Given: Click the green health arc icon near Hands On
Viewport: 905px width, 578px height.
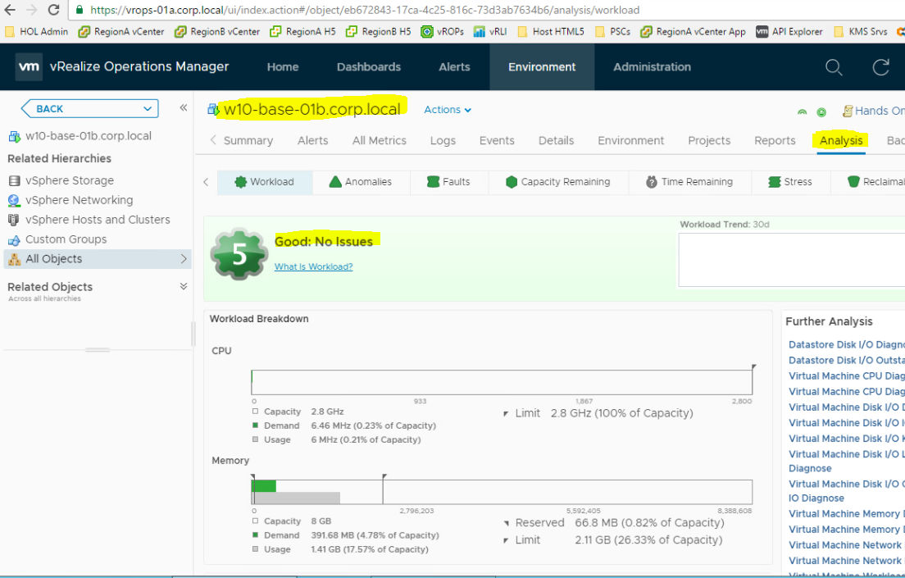Looking at the screenshot, I should pos(803,112).
